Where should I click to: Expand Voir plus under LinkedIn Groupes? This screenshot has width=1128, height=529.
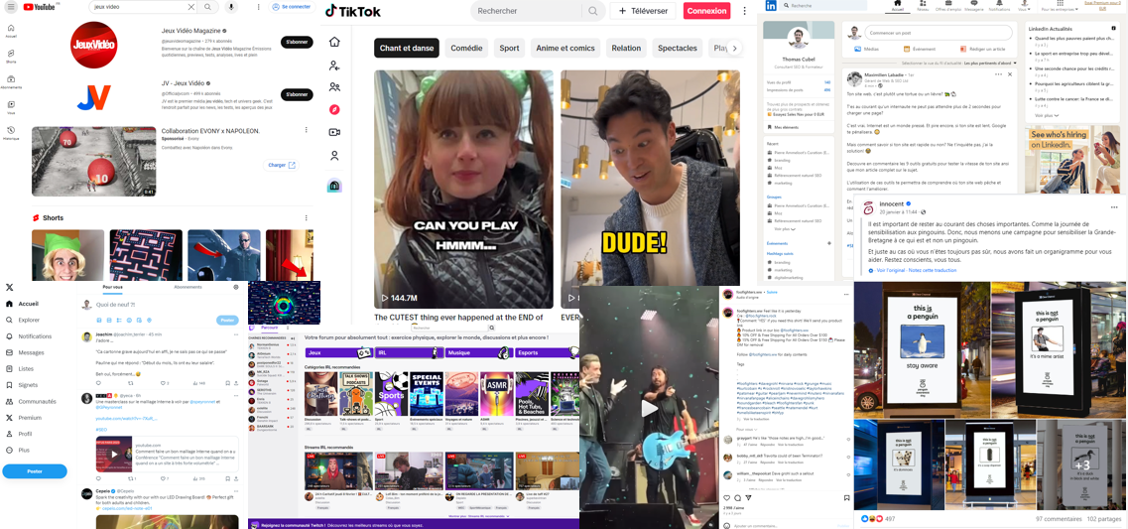click(786, 228)
